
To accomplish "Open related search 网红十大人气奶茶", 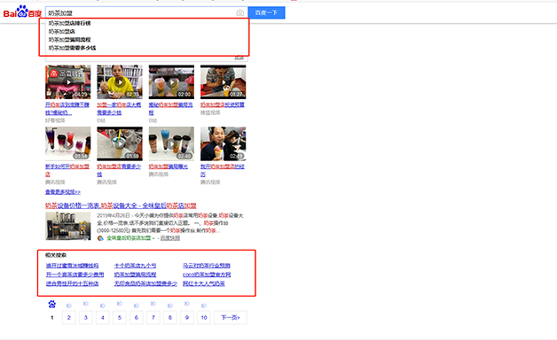I will [204, 283].
